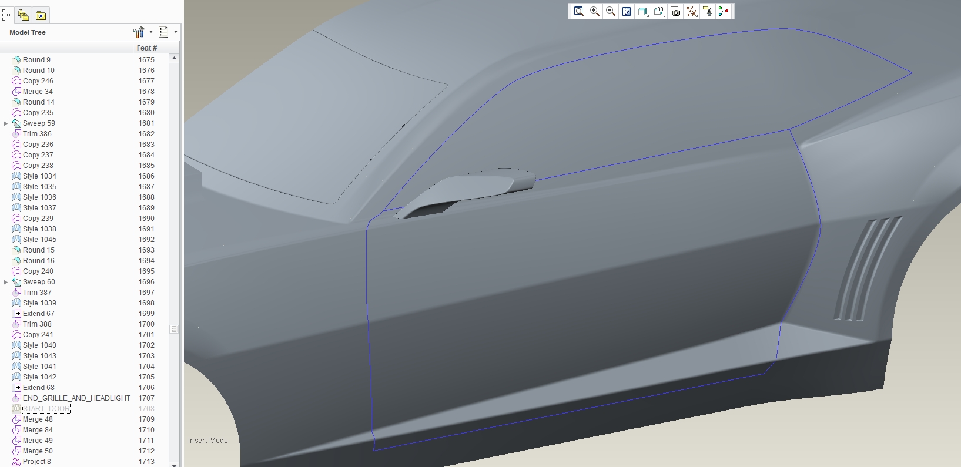Select the Style 1034 feature

pyautogui.click(x=39, y=176)
